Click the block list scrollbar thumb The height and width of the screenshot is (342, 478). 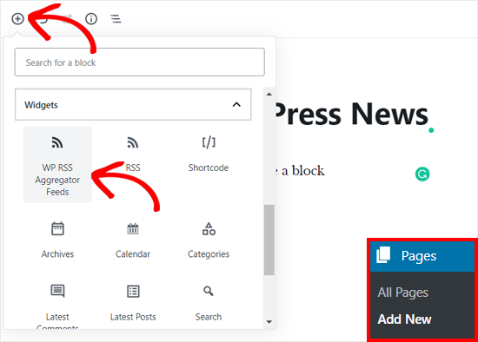269,240
